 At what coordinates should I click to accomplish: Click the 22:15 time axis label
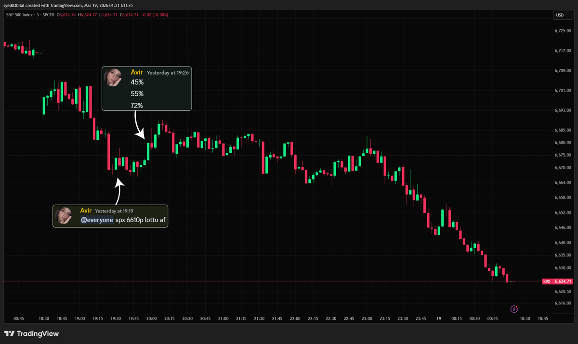coord(313,318)
